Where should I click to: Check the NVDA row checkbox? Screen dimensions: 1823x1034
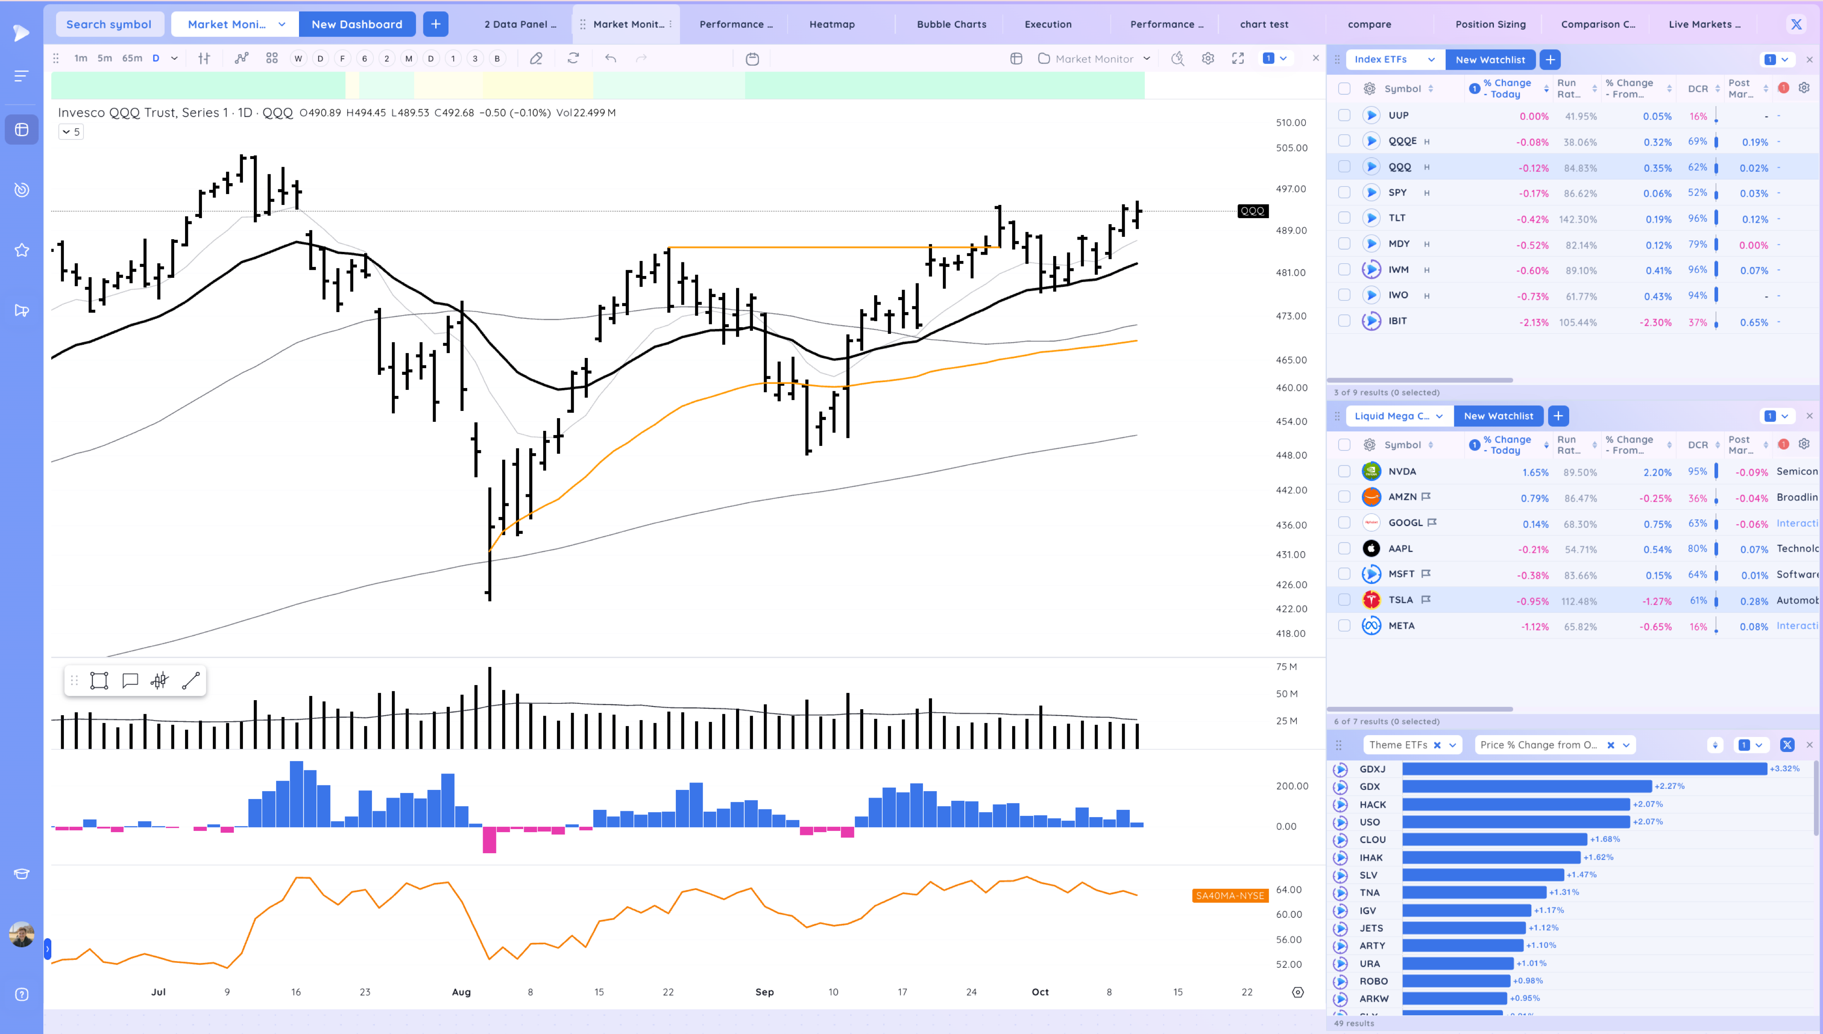pyautogui.click(x=1344, y=471)
